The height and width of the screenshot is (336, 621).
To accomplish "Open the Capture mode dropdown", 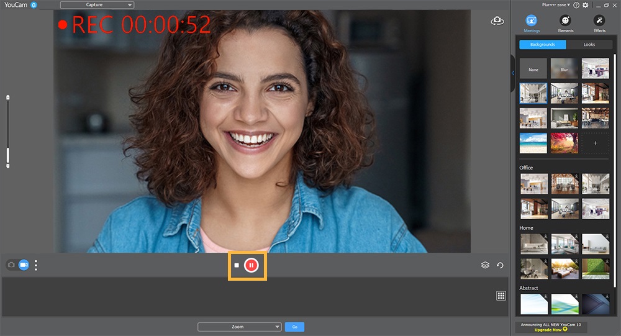I will pyautogui.click(x=97, y=5).
